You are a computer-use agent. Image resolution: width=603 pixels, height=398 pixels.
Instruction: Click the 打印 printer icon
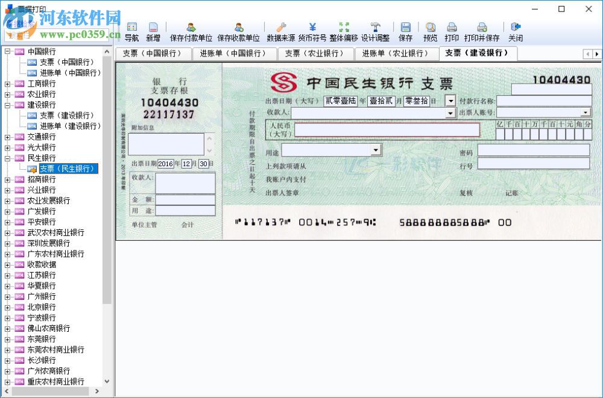tap(452, 32)
